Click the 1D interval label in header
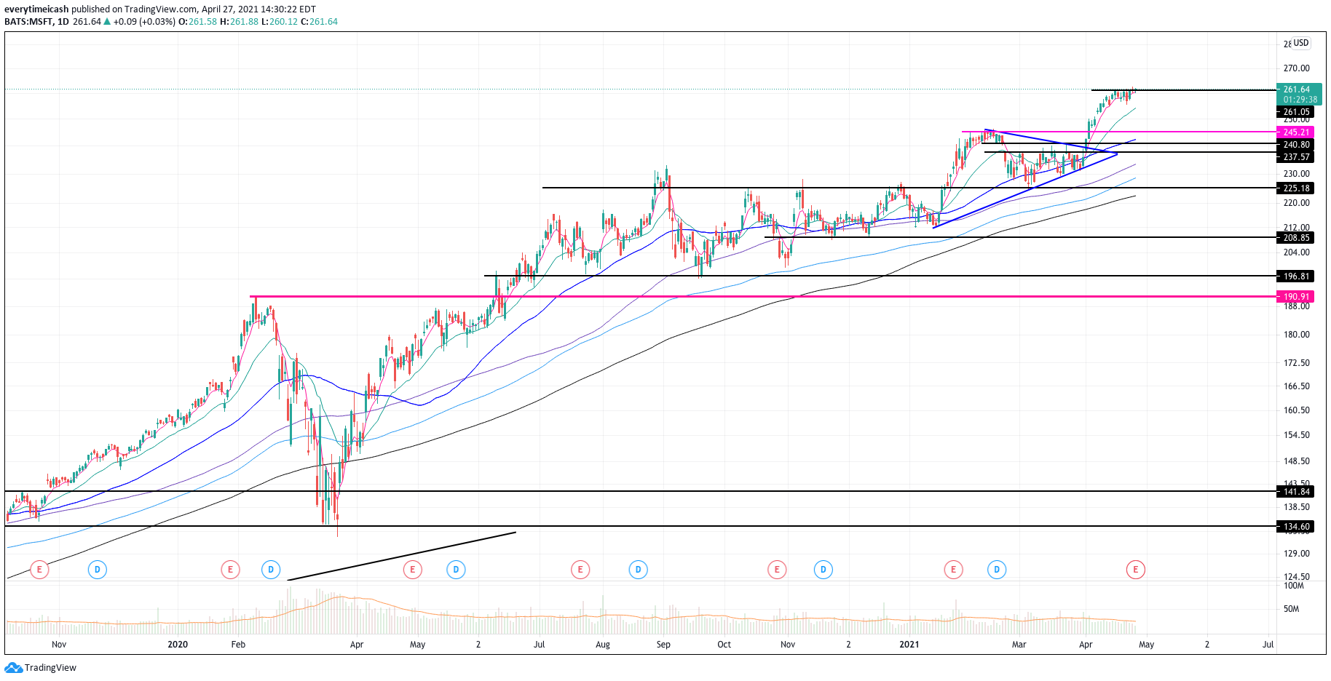Image resolution: width=1331 pixels, height=681 pixels. (63, 22)
